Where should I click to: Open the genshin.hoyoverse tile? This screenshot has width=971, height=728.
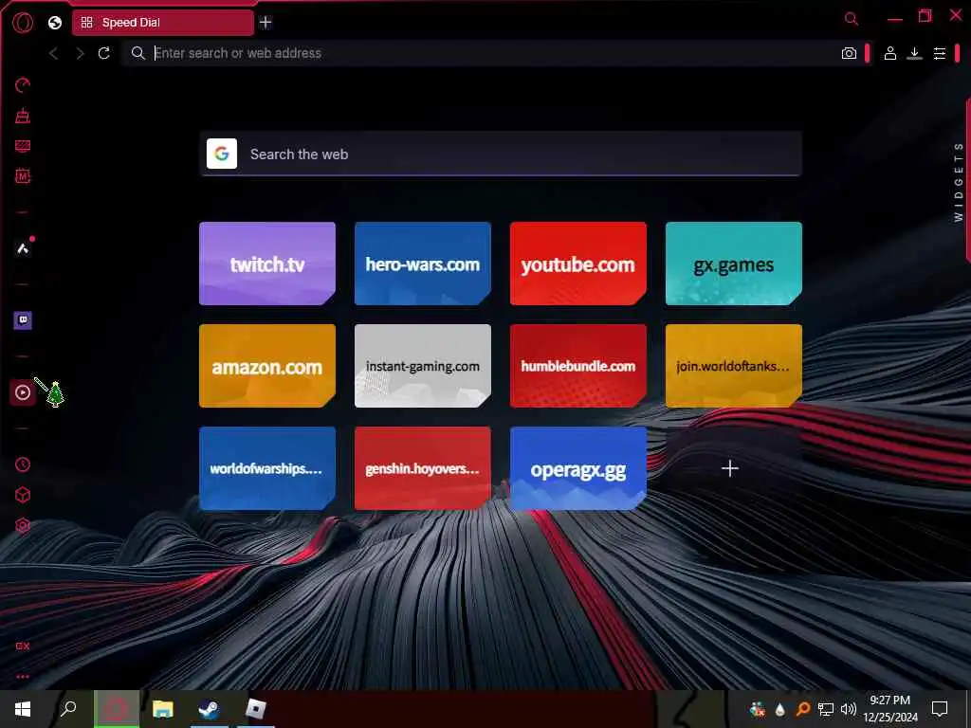(423, 468)
